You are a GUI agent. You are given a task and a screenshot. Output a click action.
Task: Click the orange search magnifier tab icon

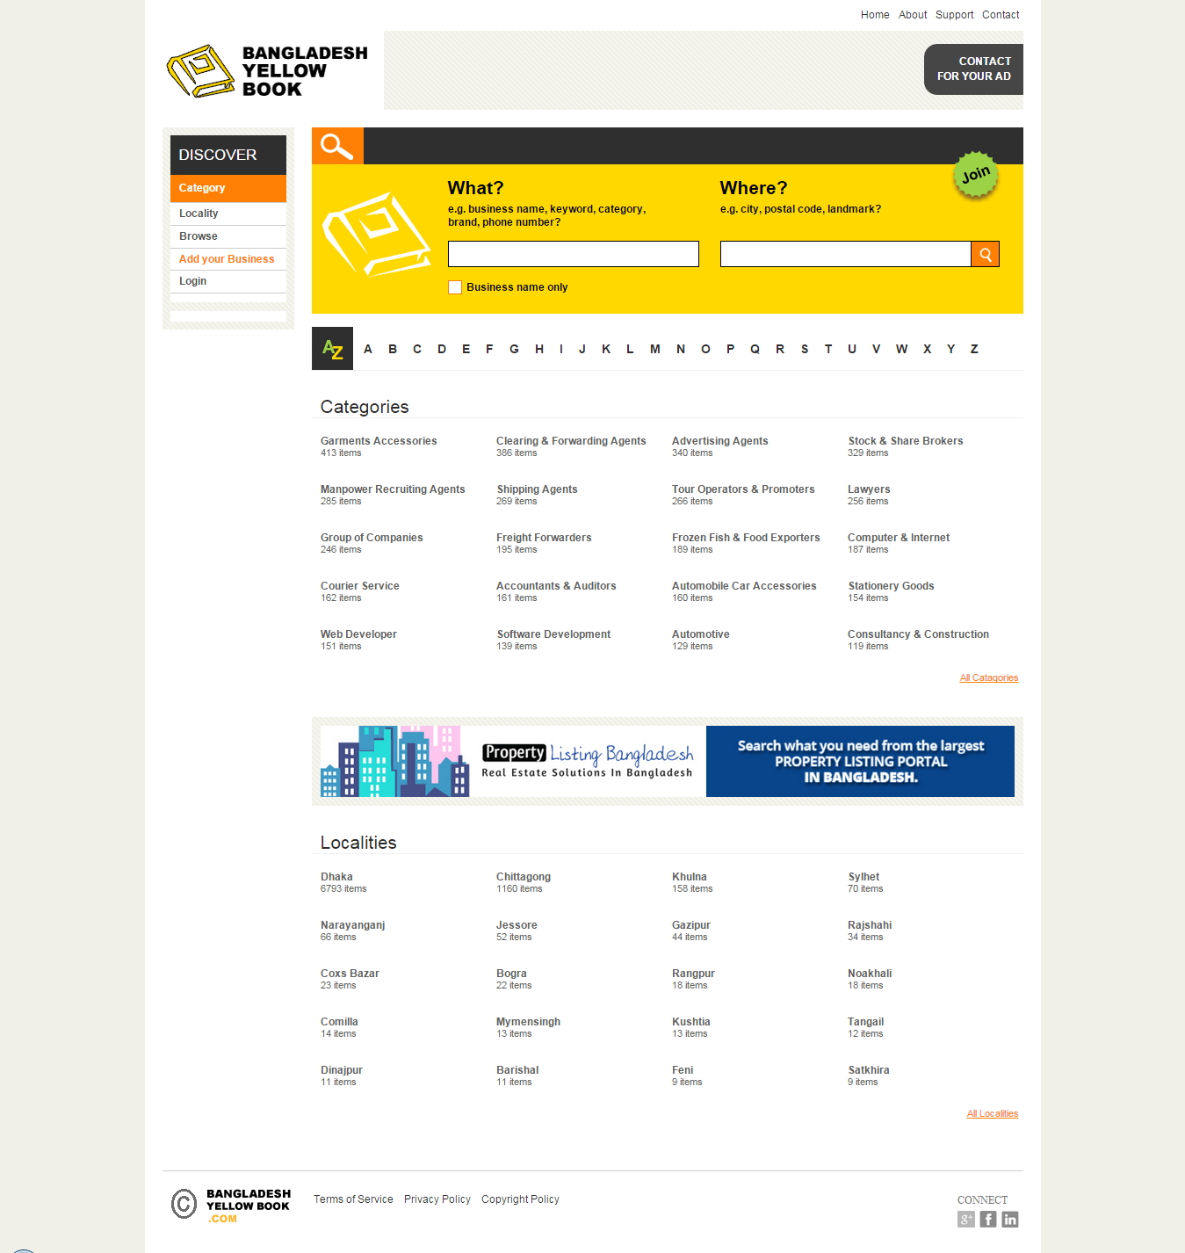point(337,146)
